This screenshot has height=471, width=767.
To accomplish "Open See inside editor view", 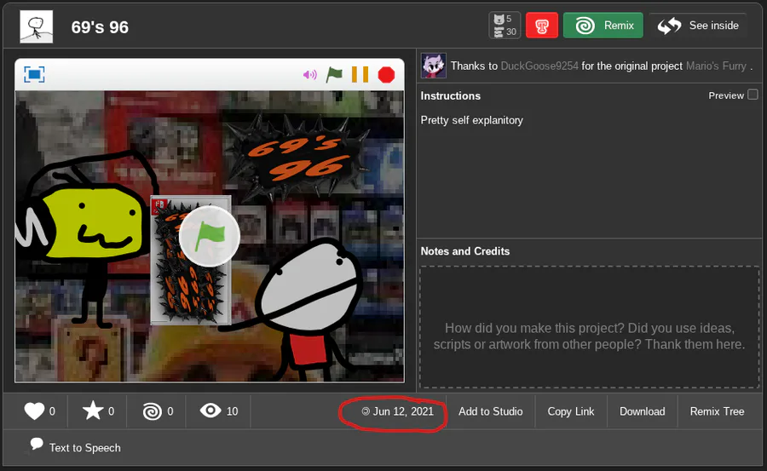I will tap(698, 26).
